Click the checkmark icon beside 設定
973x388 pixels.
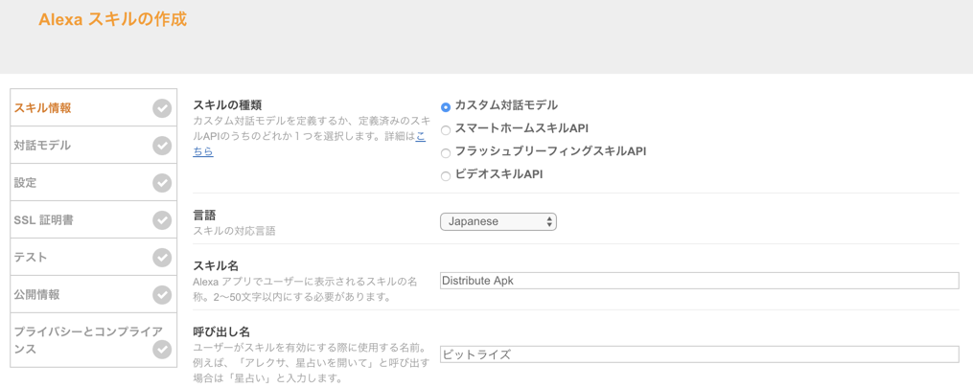click(x=162, y=183)
